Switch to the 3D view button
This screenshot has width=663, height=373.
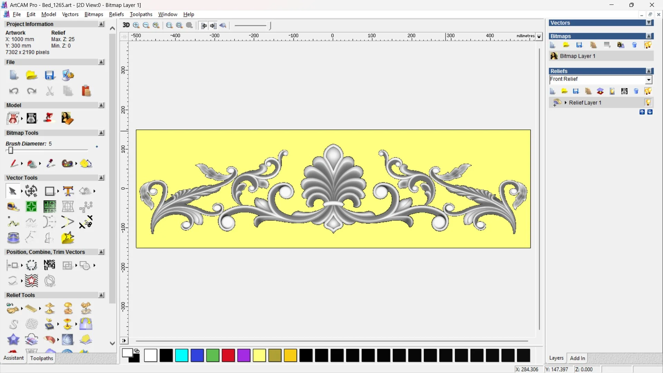pos(126,25)
